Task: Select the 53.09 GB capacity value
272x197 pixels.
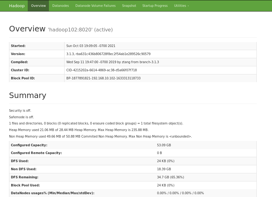Action: [x=164, y=145]
